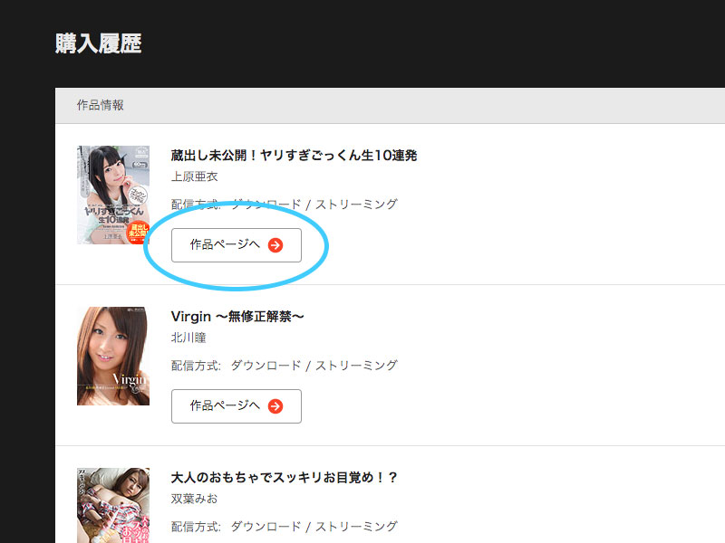Screen dimensions: 725x543
Task: Select the name 北川瞳
Action: pos(188,338)
